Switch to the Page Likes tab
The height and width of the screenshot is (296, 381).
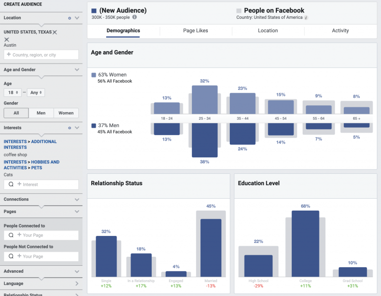pyautogui.click(x=195, y=31)
